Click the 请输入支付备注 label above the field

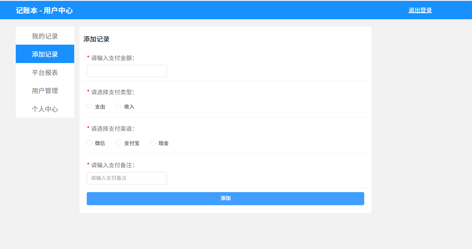pos(112,165)
